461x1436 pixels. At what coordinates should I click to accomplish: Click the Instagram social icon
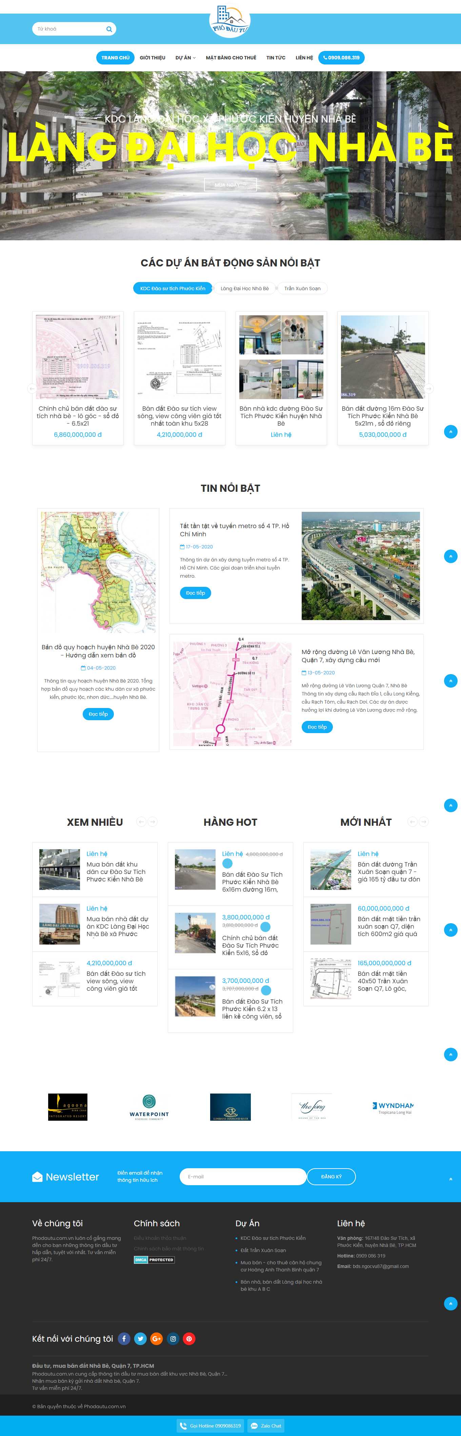[173, 1339]
